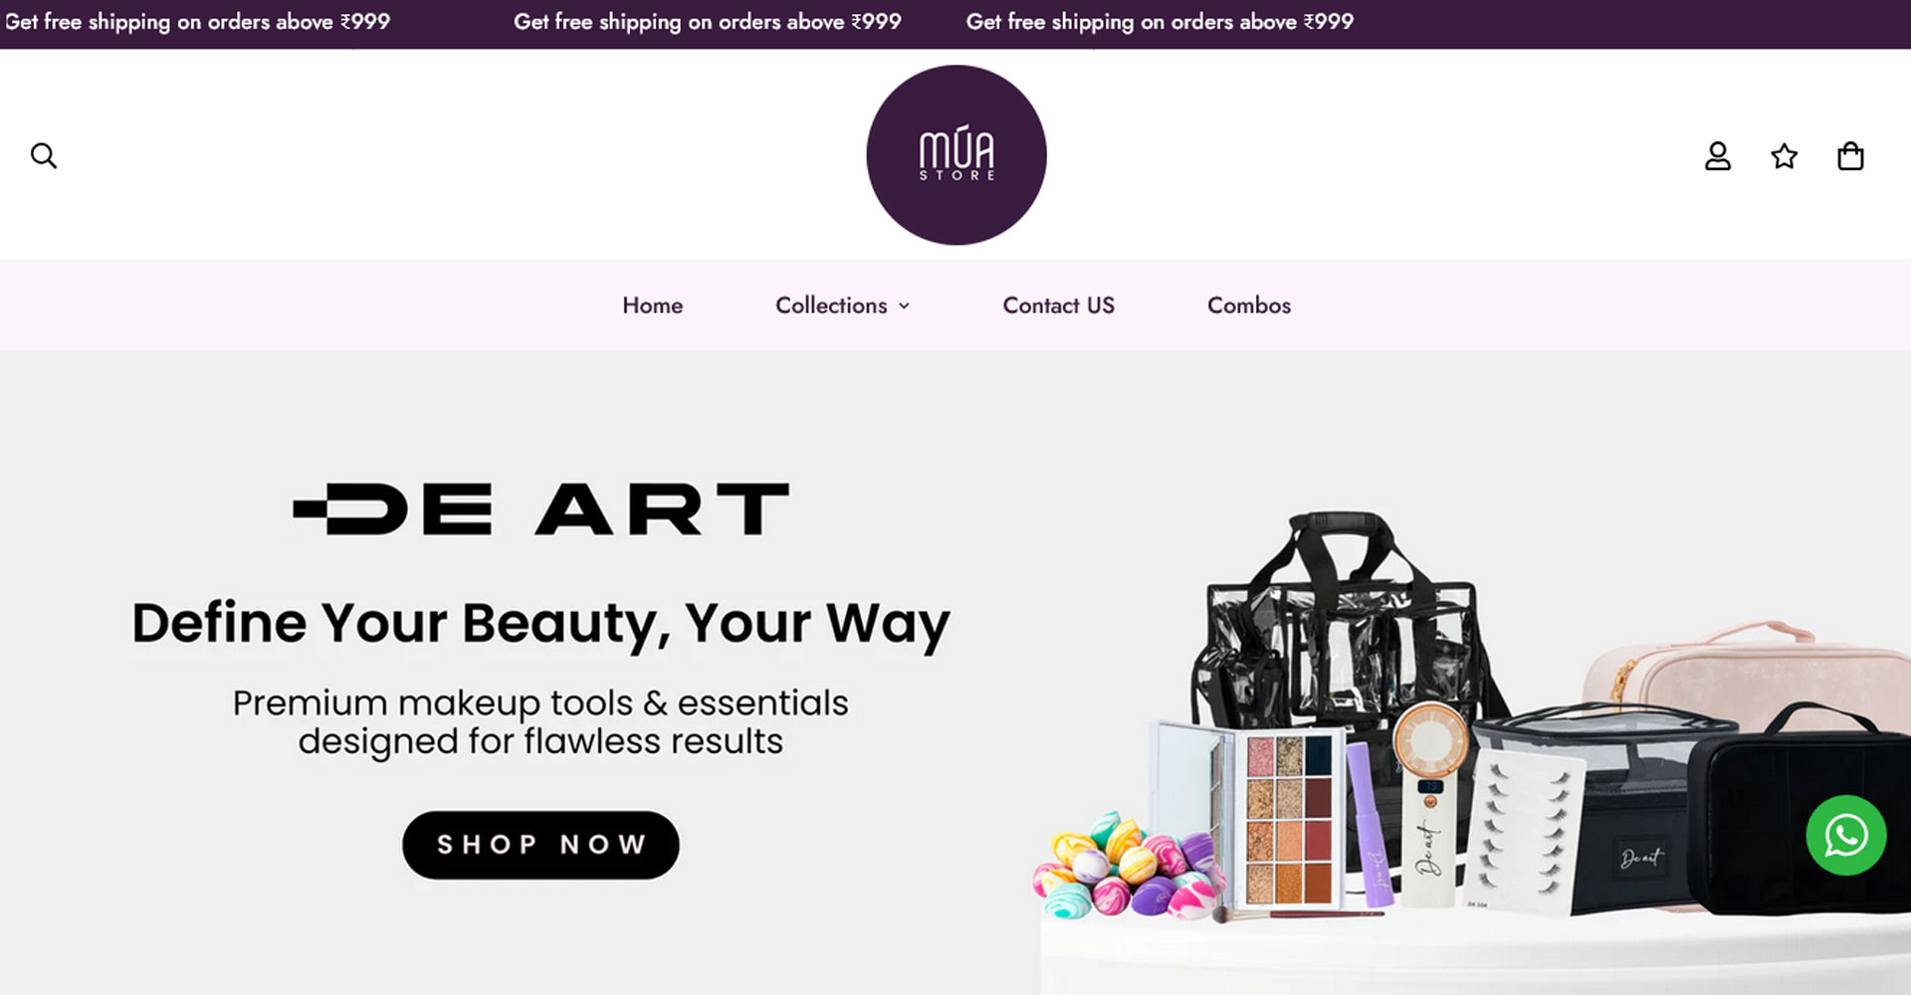Click the third free shipping announcement text

click(x=1160, y=22)
